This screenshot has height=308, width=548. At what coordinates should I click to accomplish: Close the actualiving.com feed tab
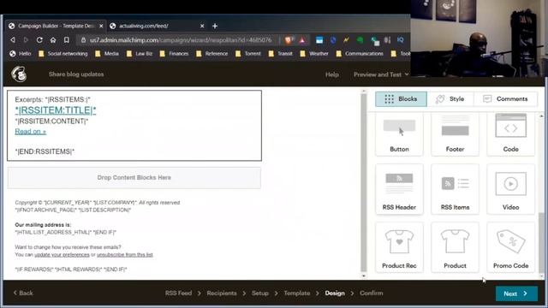point(202,26)
